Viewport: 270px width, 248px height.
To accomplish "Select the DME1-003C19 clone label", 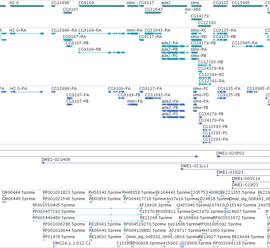I will (x=246, y=179).
